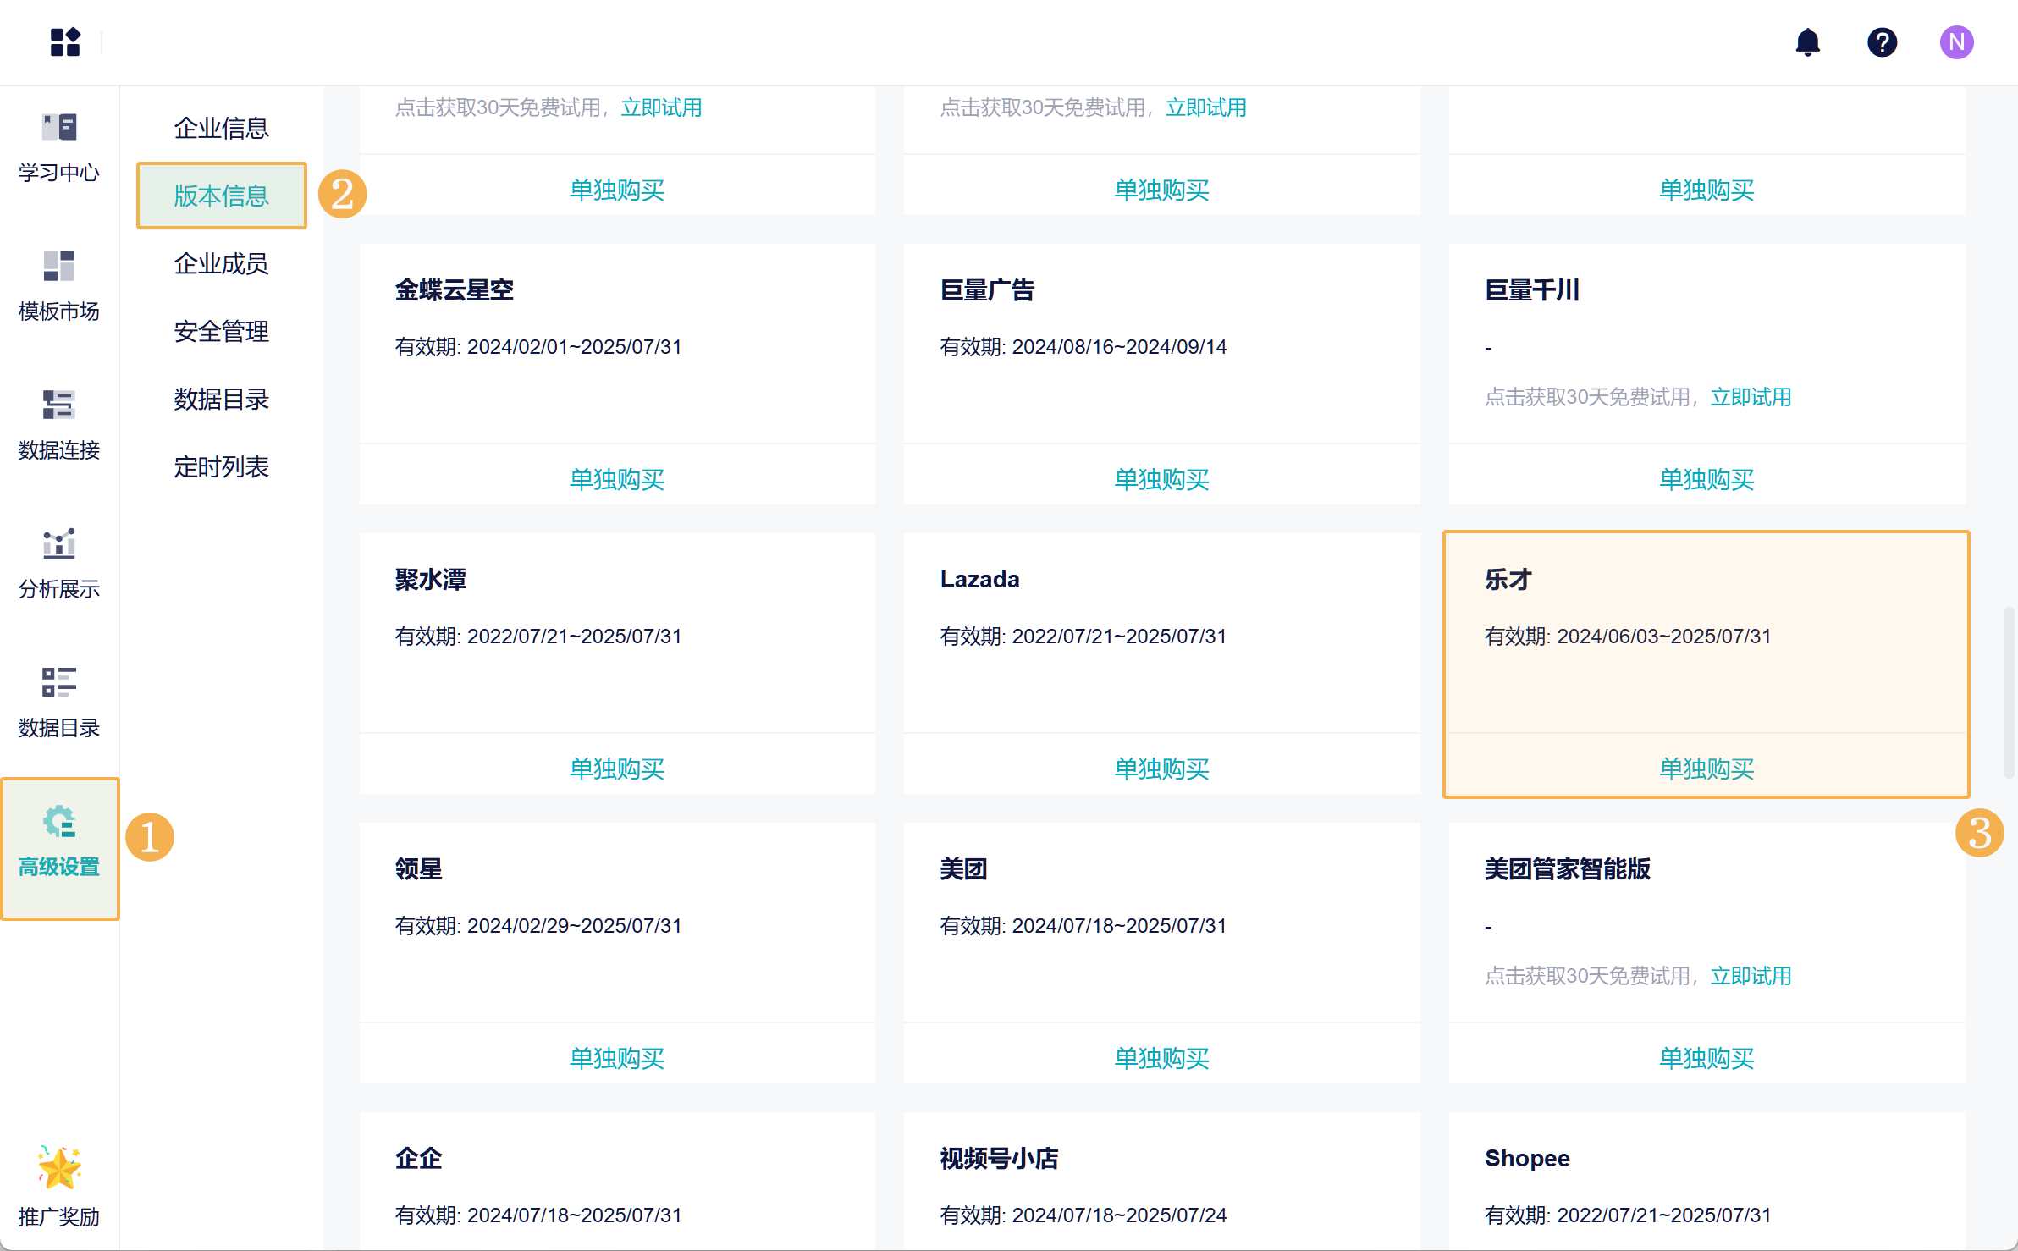This screenshot has width=2018, height=1251.
Task: Select 企业信息 menu item
Action: (221, 128)
